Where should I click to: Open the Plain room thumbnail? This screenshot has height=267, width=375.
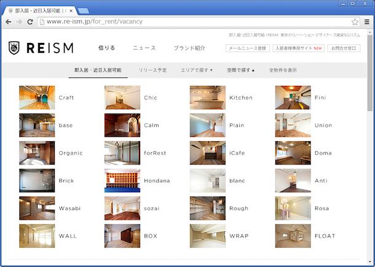click(208, 125)
